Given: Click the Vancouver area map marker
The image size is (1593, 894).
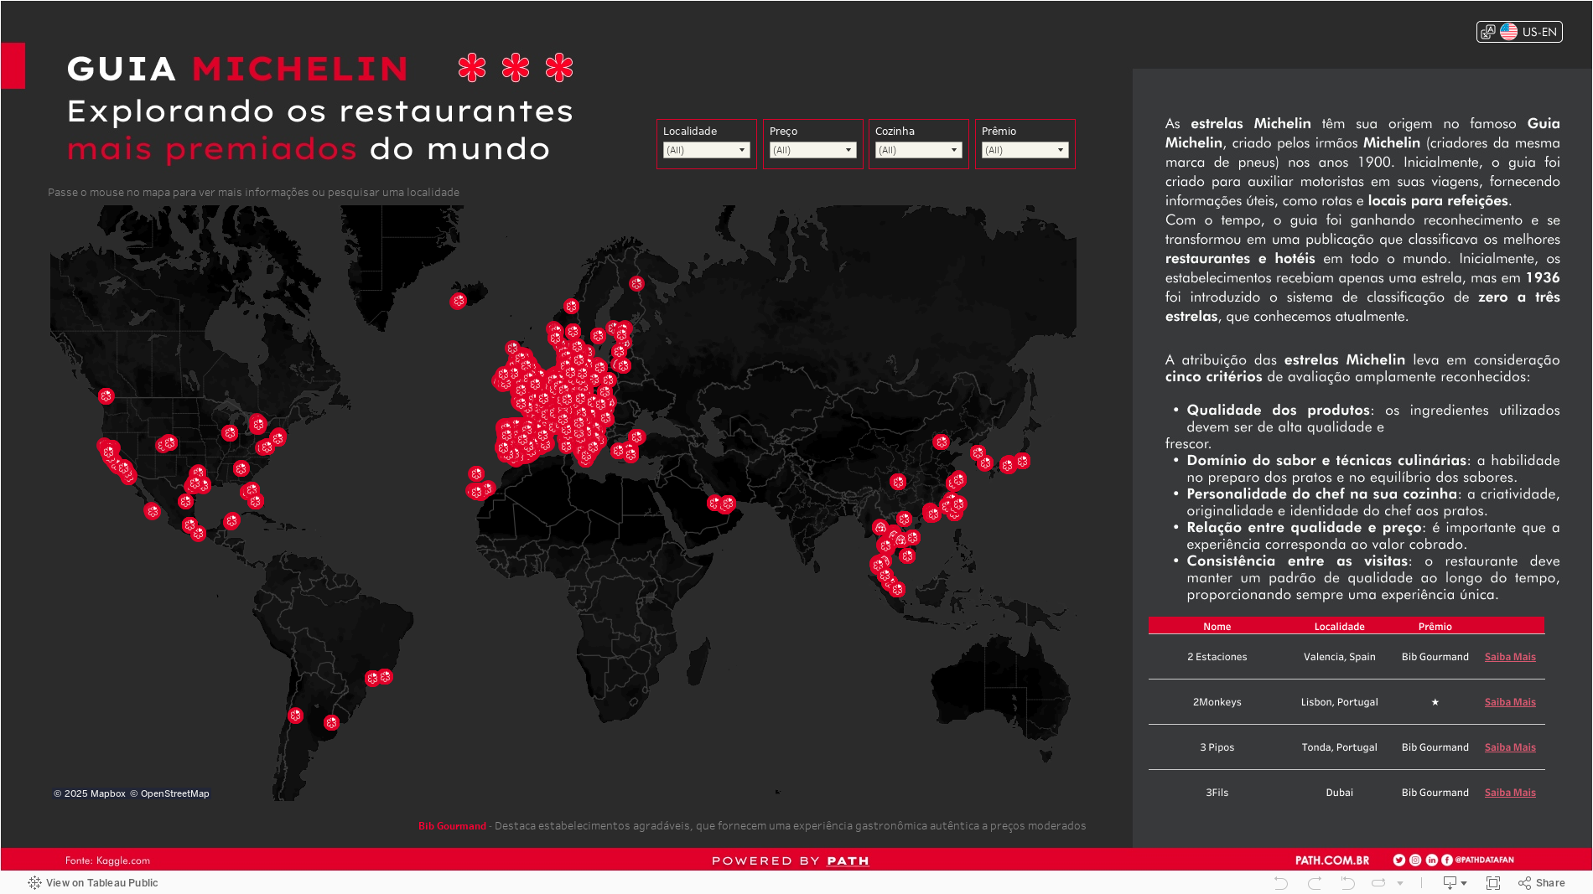Looking at the screenshot, I should coord(106,396).
